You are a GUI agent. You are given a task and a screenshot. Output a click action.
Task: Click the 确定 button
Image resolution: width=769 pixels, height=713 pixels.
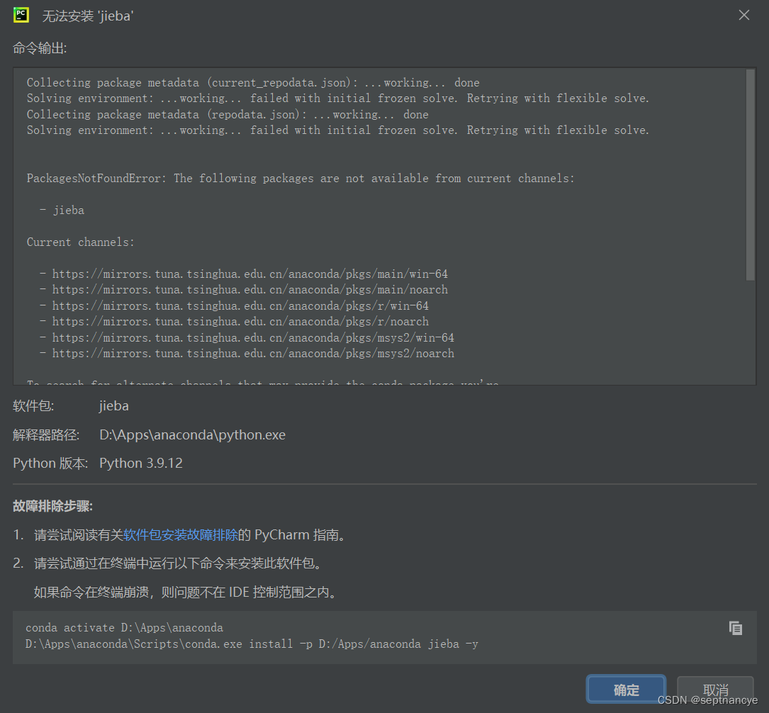pos(626,690)
